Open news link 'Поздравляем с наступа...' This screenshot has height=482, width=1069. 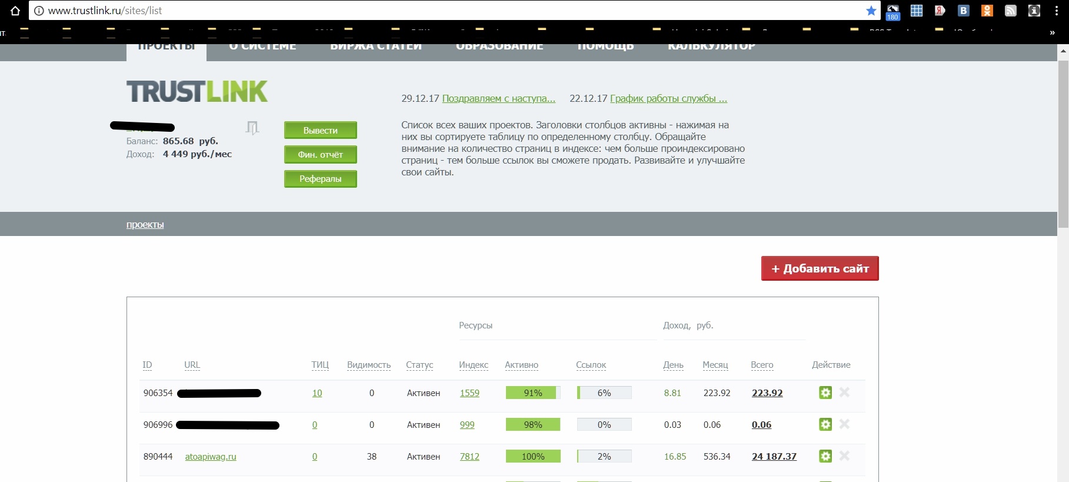499,98
